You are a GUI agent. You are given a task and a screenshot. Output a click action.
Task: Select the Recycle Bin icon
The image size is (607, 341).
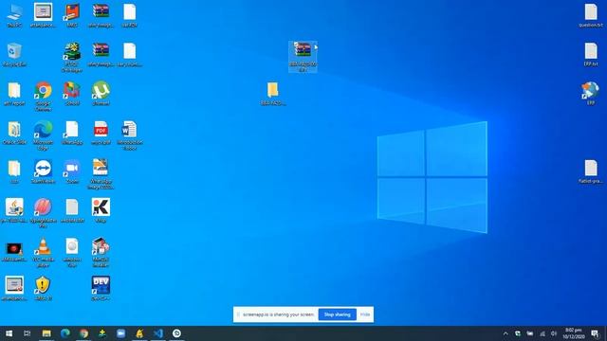14,55
